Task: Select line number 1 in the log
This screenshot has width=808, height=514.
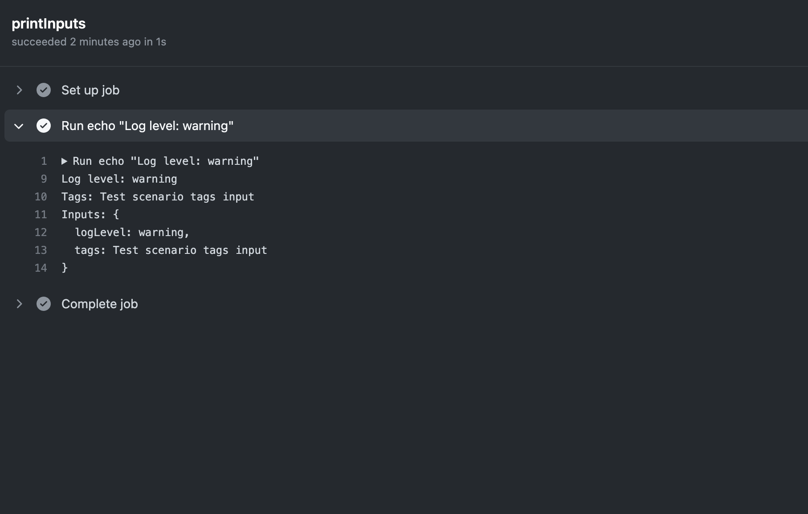Action: [x=43, y=161]
